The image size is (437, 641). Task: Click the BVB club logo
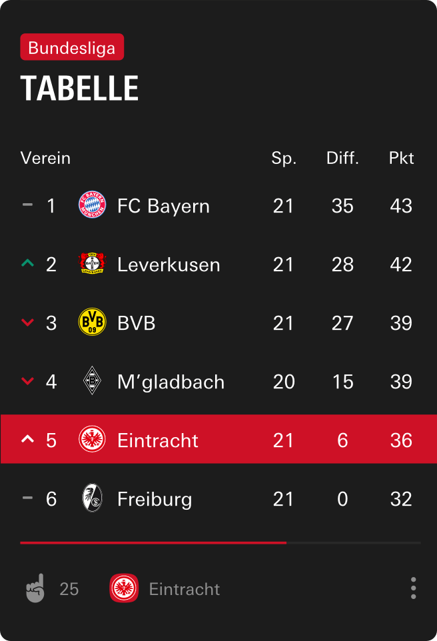(92, 323)
